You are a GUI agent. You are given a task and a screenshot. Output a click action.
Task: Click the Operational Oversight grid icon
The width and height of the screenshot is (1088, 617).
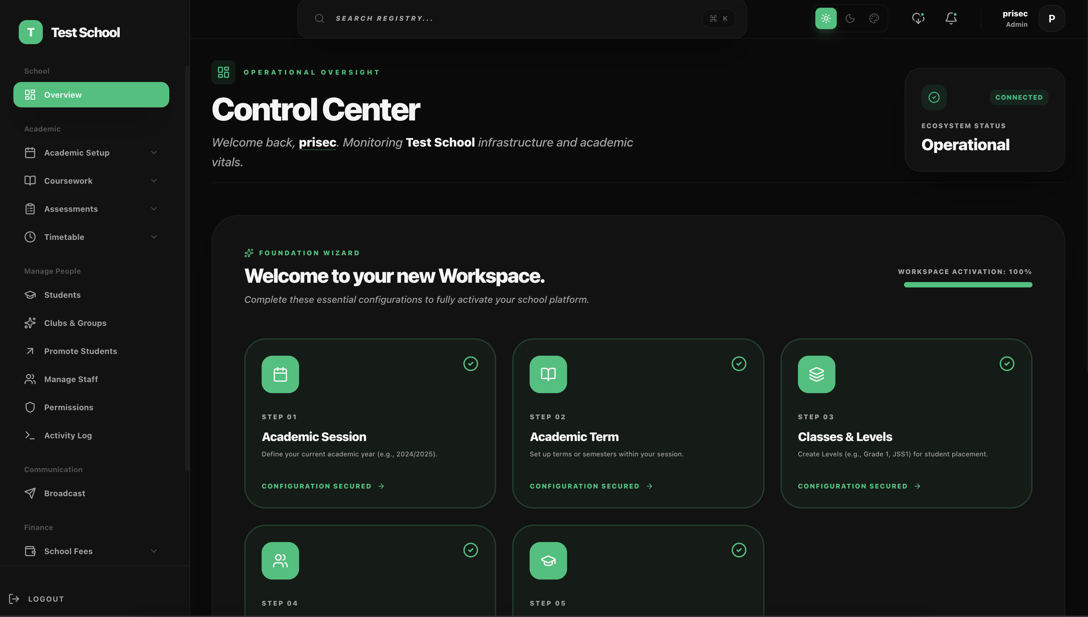223,72
